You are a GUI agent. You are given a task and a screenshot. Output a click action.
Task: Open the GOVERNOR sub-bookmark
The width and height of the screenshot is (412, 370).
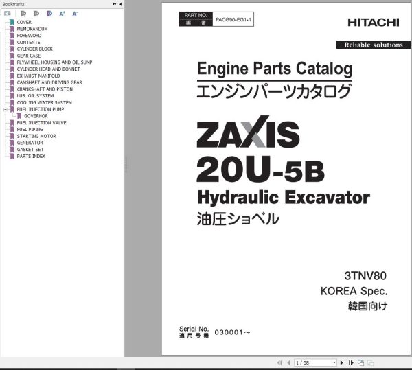pyautogui.click(x=36, y=116)
